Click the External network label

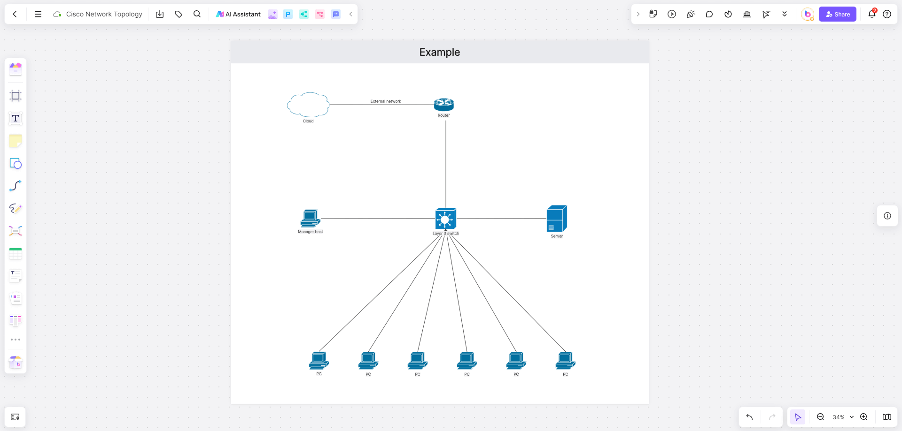point(386,101)
